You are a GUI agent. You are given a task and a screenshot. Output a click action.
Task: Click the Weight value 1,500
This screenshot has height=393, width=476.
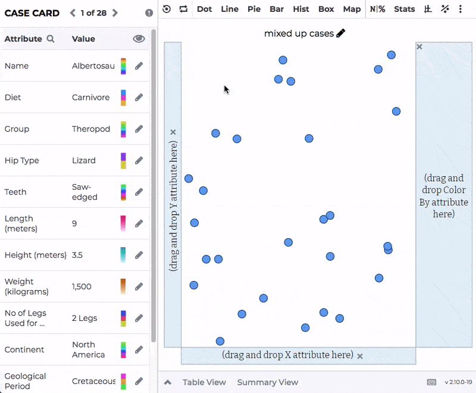[82, 286]
